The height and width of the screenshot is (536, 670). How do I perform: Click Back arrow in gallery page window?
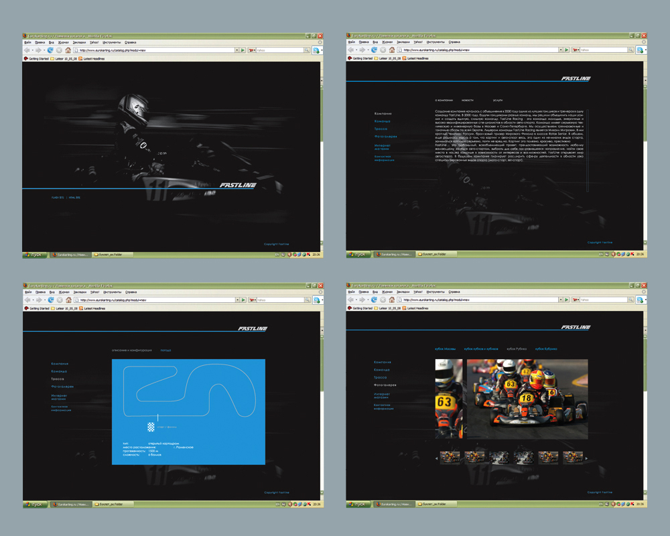click(x=351, y=299)
